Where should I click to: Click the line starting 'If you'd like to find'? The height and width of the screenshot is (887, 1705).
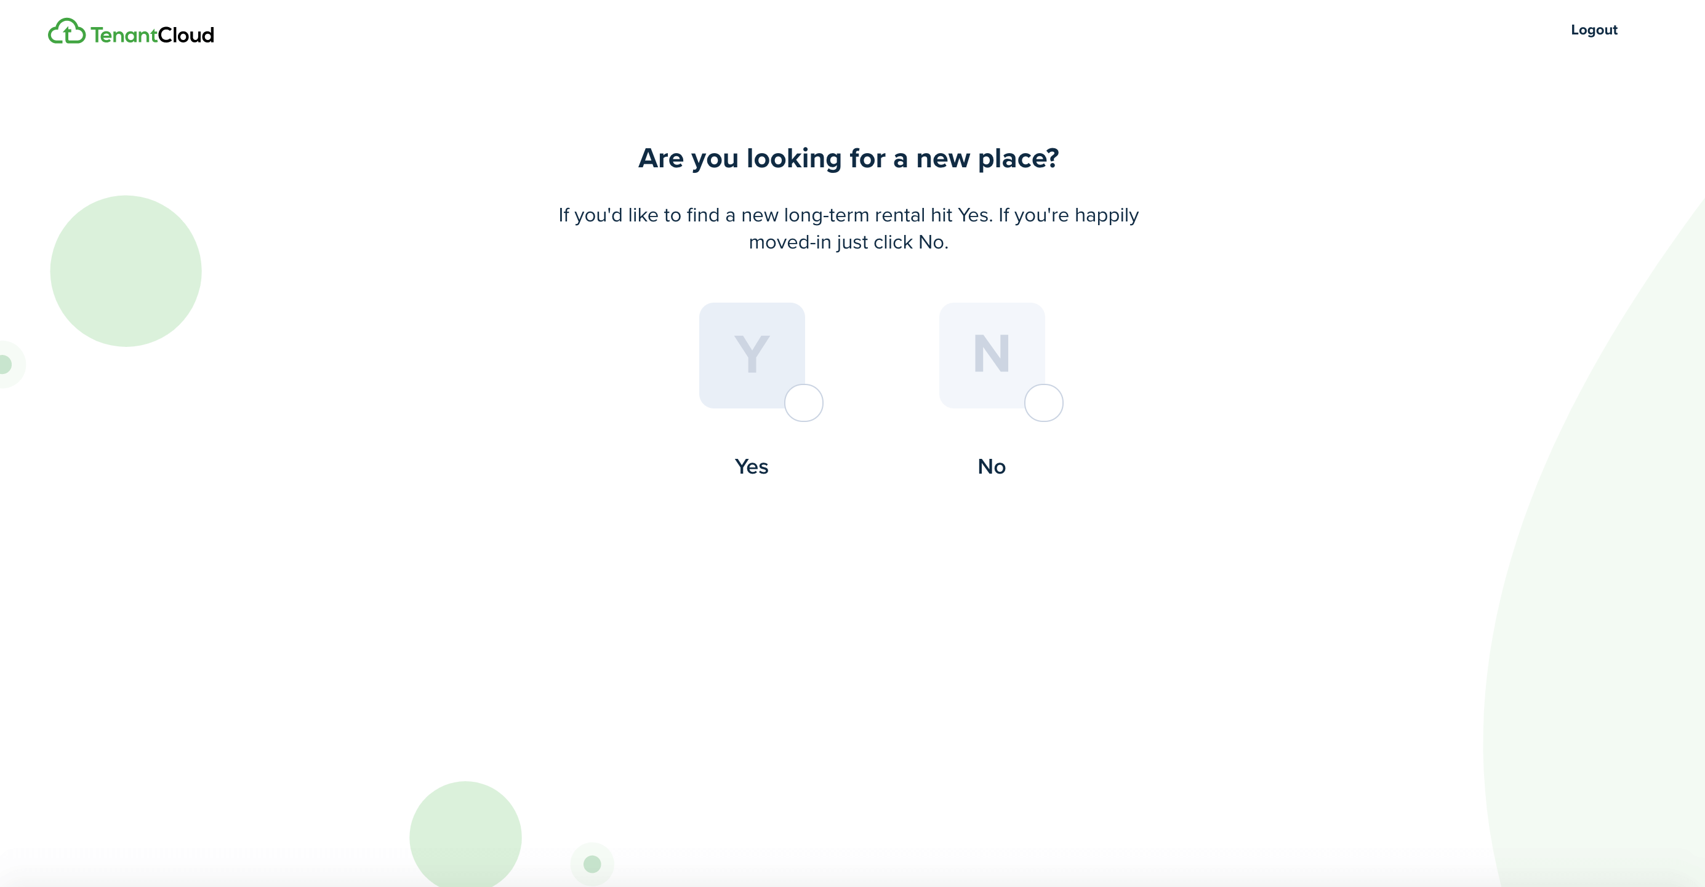pos(849,215)
